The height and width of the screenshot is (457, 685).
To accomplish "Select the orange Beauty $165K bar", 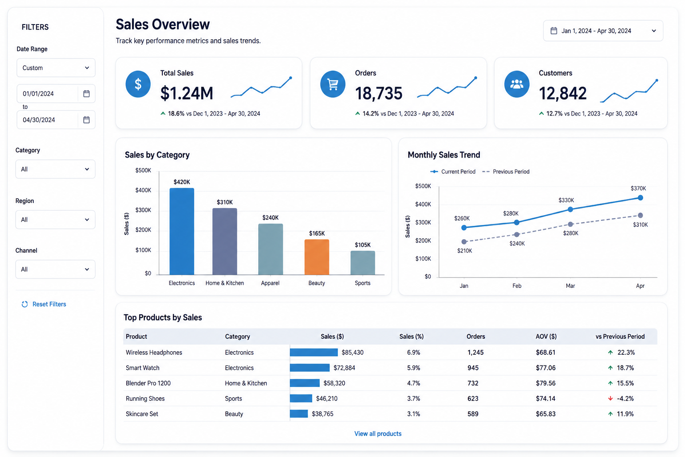I will click(317, 257).
